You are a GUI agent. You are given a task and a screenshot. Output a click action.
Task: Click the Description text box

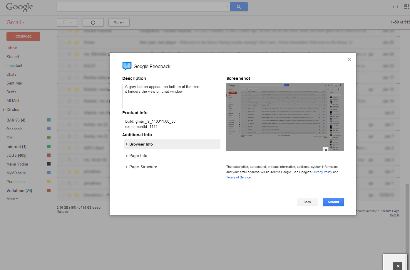tap(172, 96)
